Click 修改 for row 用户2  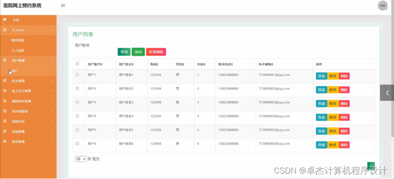coord(333,90)
